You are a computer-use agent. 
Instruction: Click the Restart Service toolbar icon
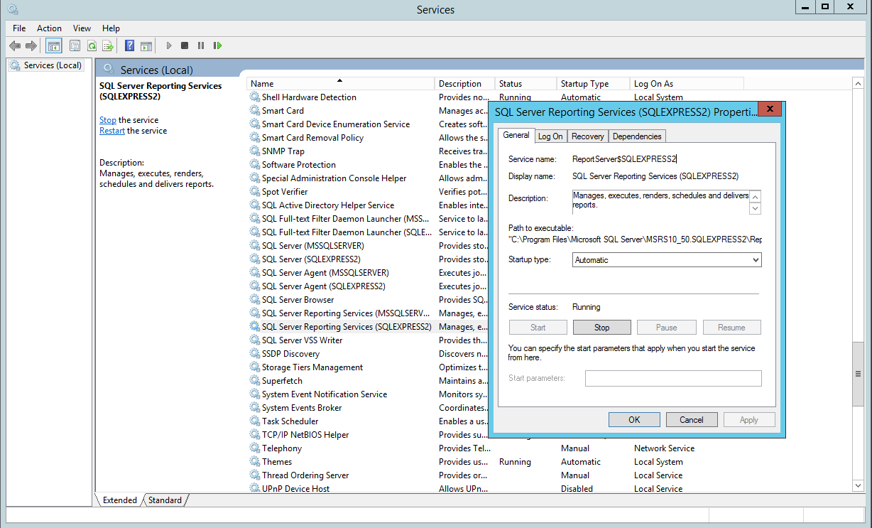coord(217,45)
